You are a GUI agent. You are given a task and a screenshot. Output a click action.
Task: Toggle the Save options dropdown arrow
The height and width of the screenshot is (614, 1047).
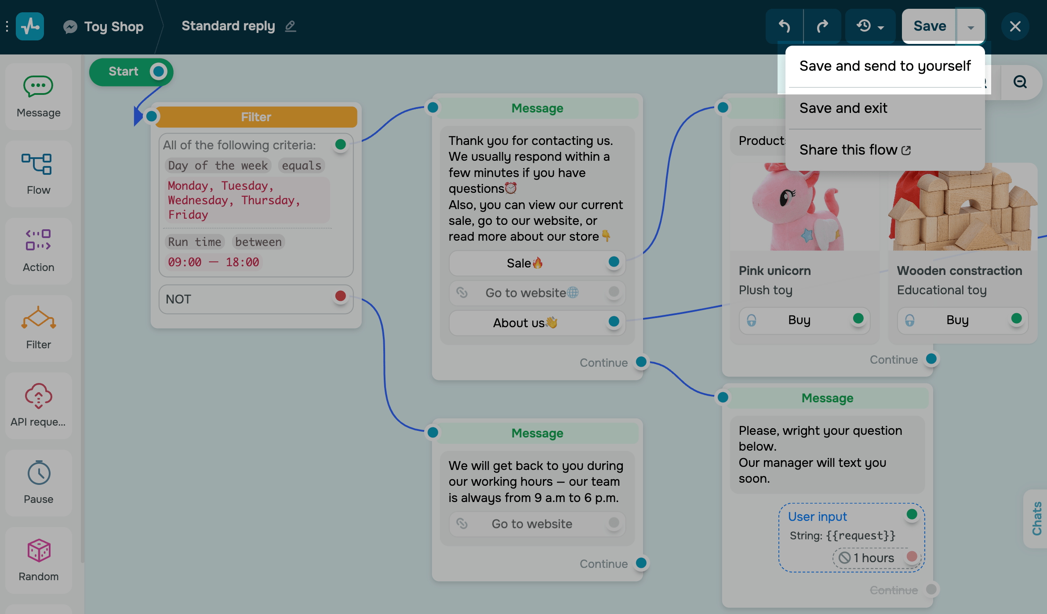coord(971,27)
